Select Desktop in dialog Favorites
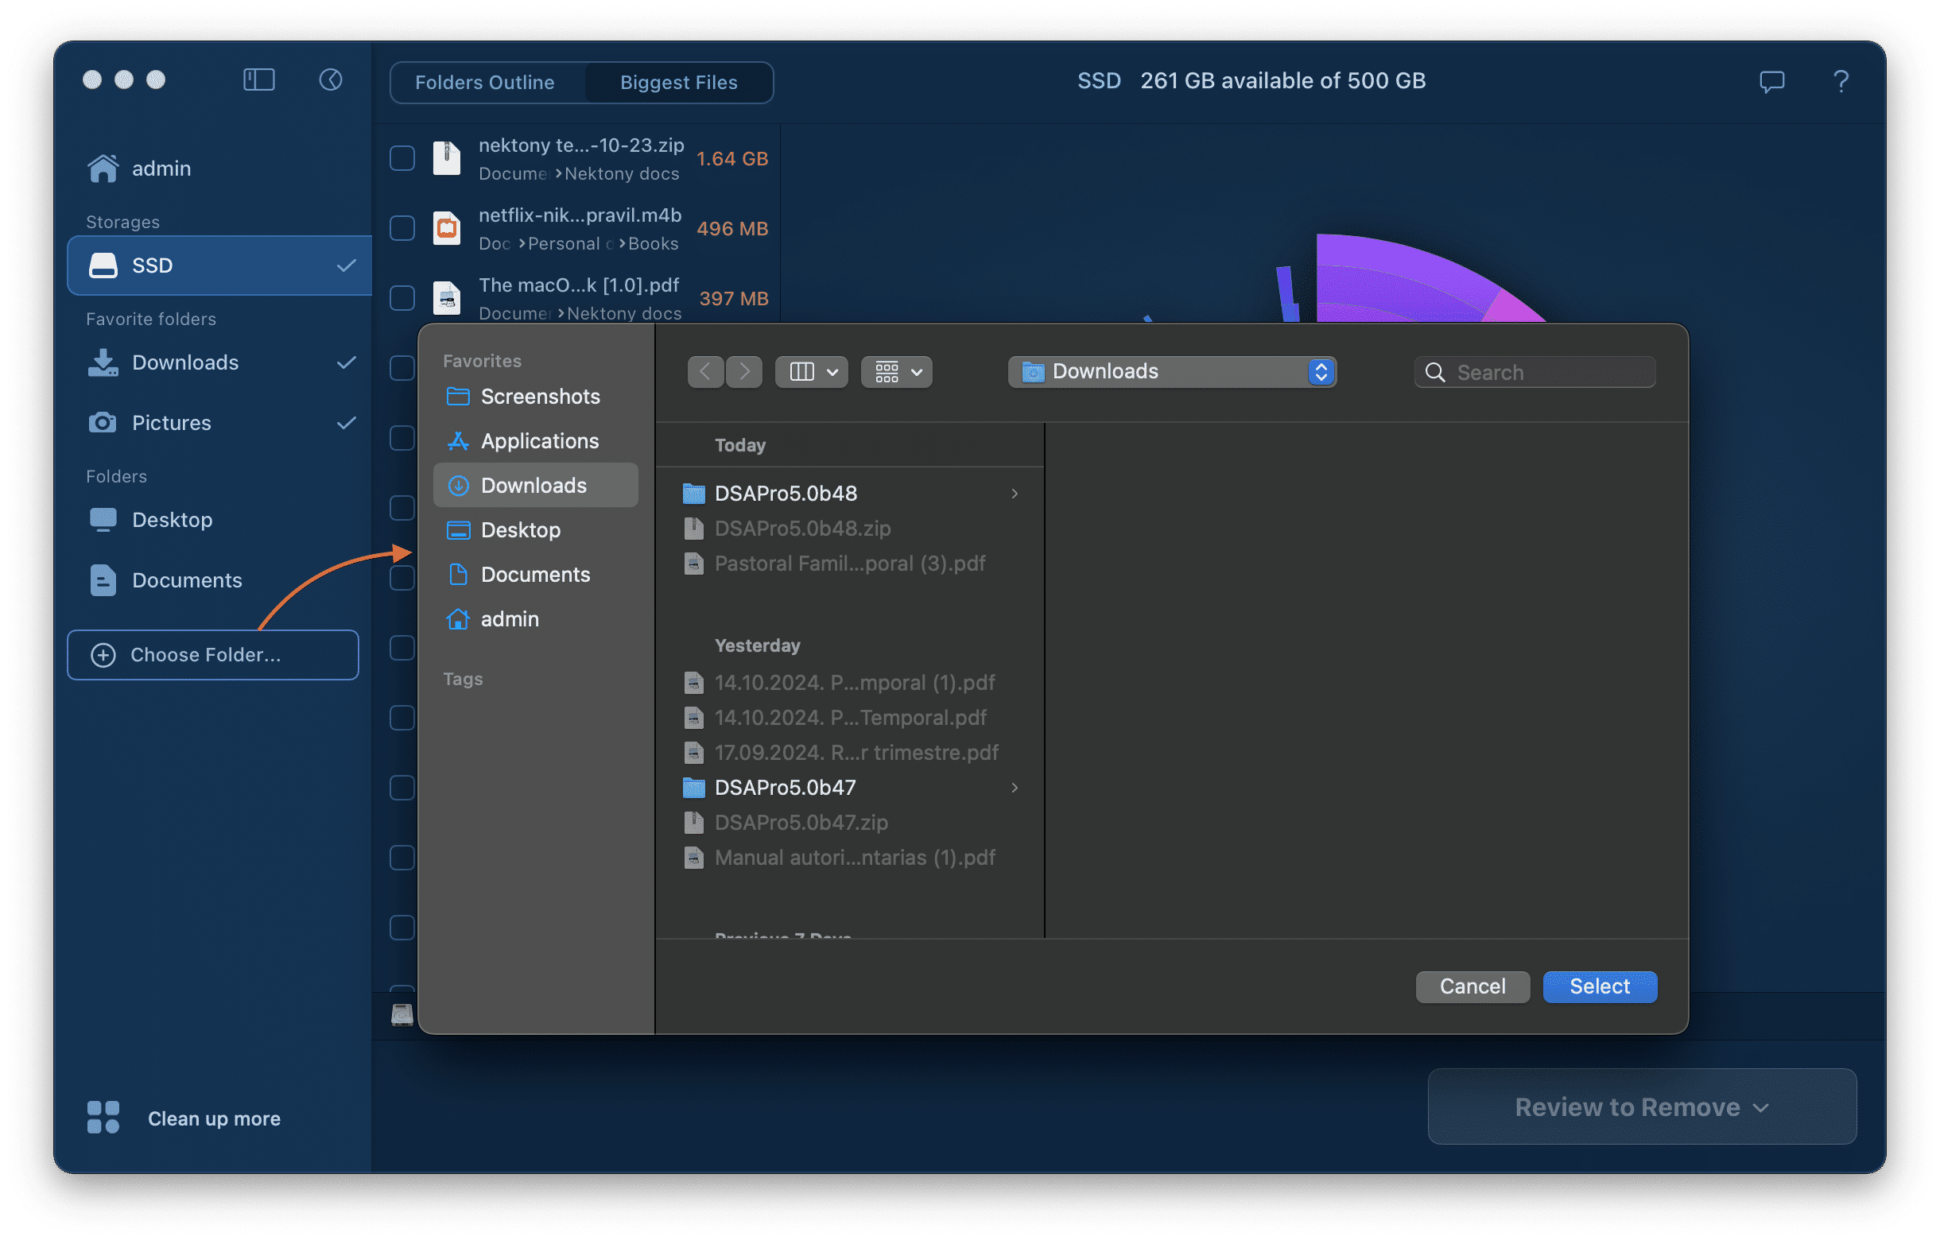Screen dimensions: 1940x1240 point(536,529)
